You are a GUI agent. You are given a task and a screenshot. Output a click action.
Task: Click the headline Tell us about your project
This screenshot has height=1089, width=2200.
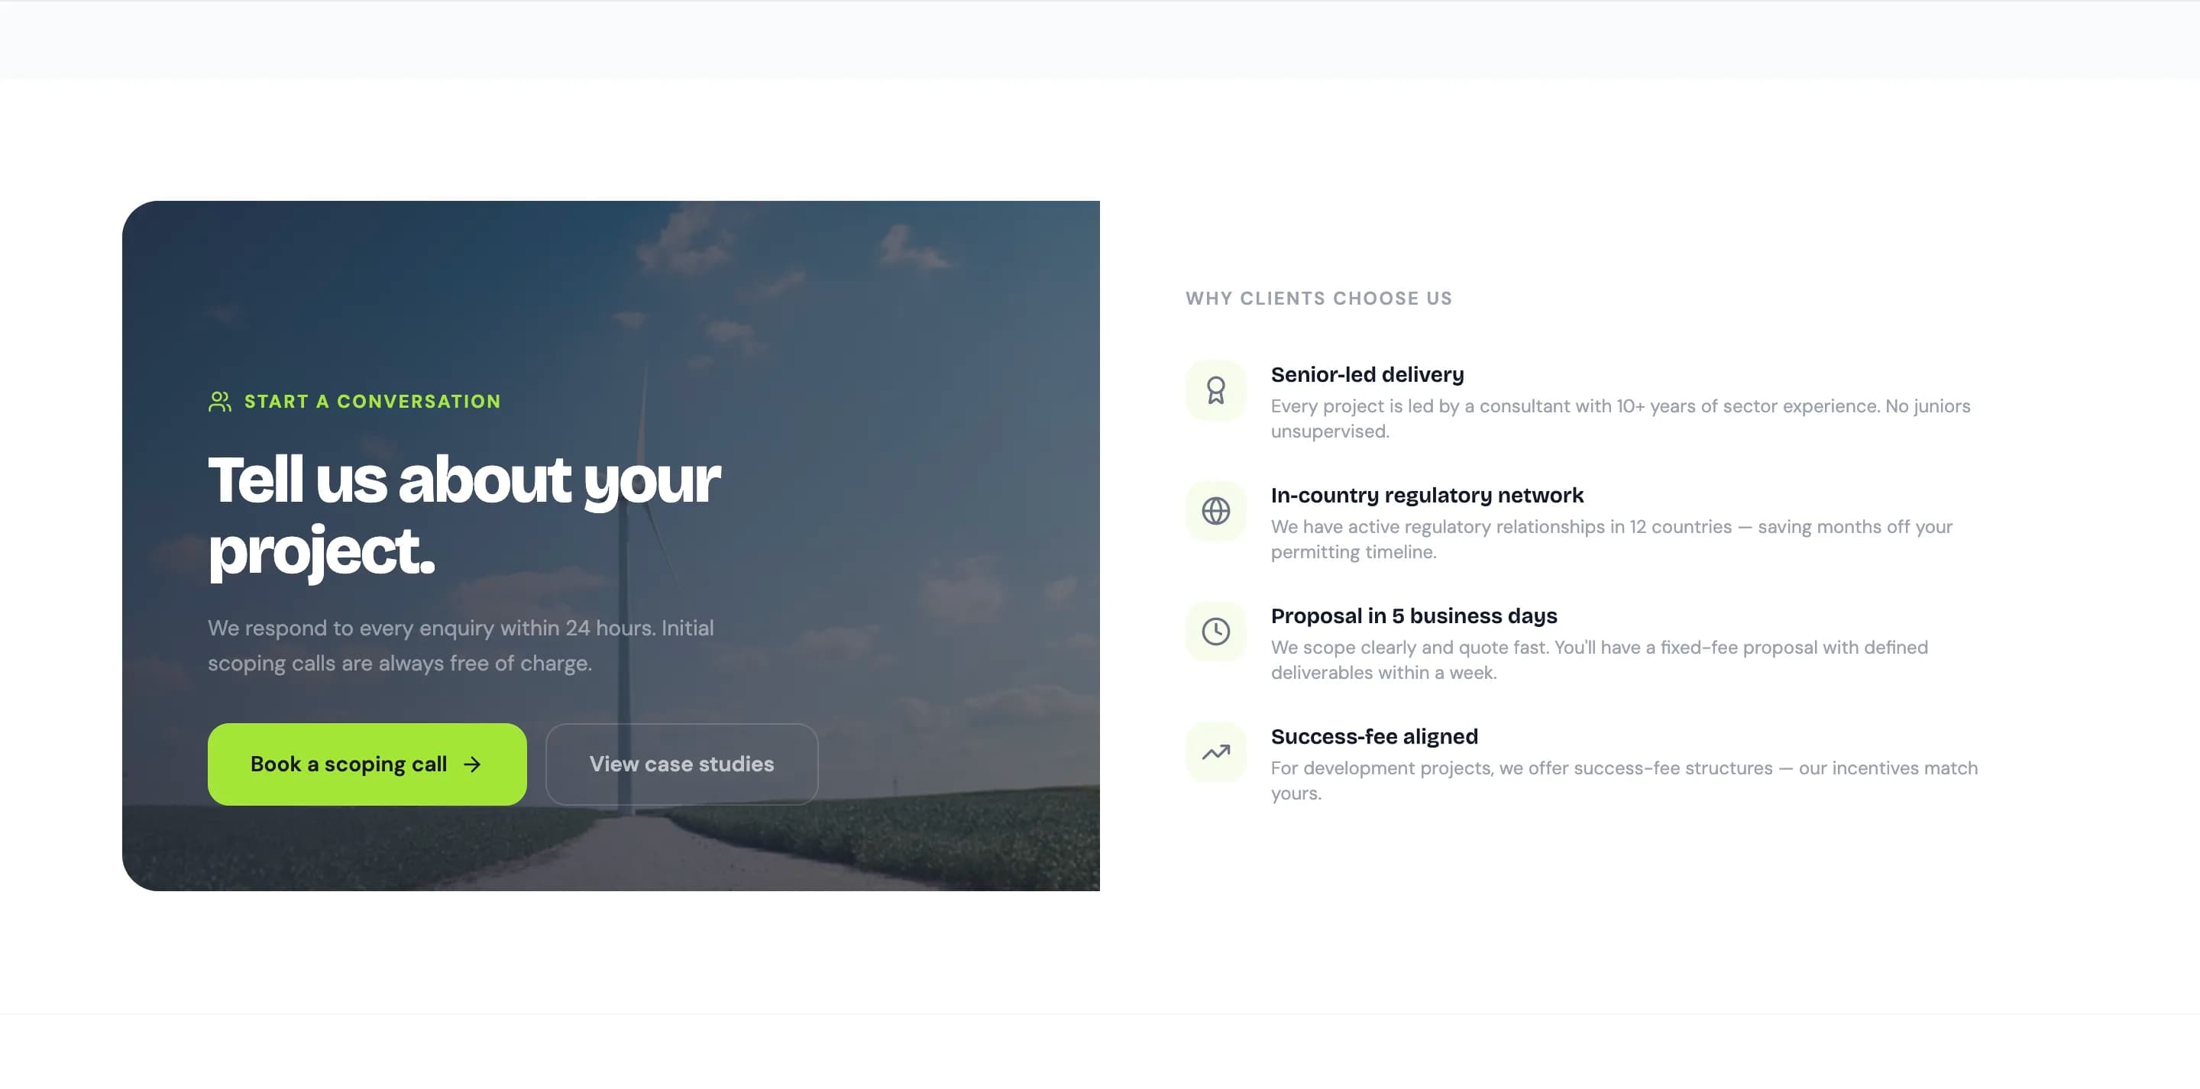pyautogui.click(x=464, y=512)
